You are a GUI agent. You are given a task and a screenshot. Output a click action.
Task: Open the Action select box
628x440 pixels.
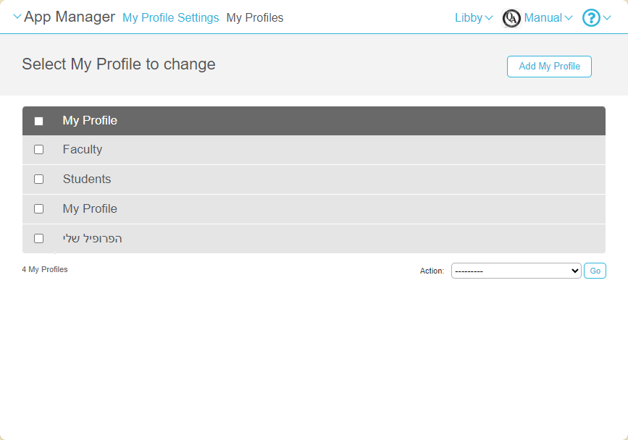click(x=516, y=271)
